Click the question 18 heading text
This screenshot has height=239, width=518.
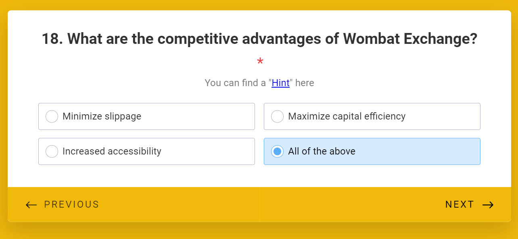tap(259, 39)
